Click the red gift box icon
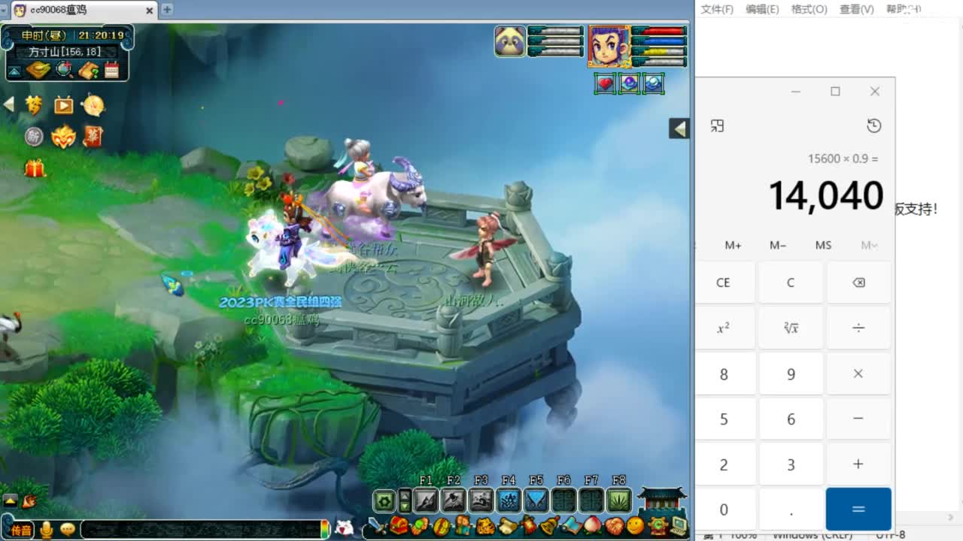963x541 pixels. pyautogui.click(x=35, y=168)
